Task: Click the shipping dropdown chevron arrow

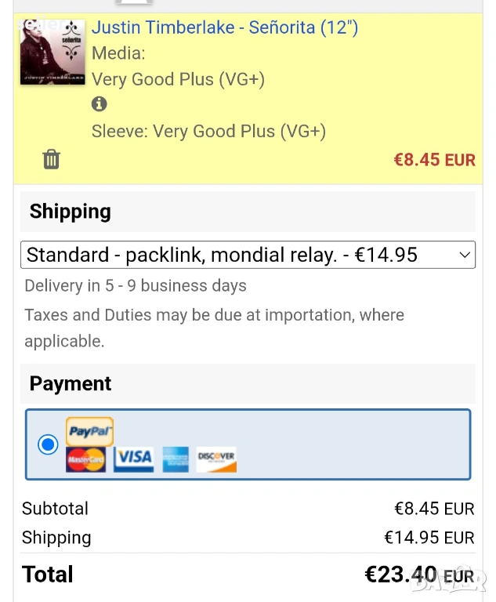Action: coord(465,255)
